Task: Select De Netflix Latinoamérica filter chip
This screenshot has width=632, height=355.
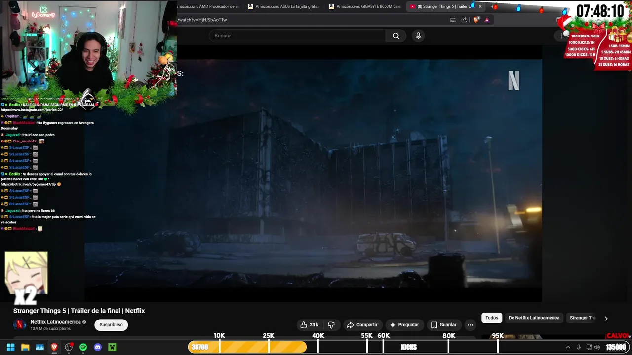Action: [x=534, y=318]
